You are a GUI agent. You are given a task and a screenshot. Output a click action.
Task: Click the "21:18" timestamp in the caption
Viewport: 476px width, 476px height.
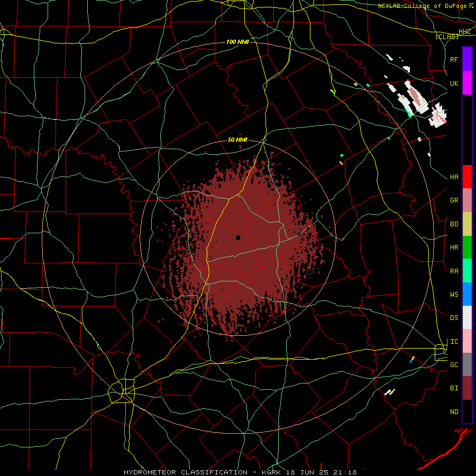[x=344, y=472]
